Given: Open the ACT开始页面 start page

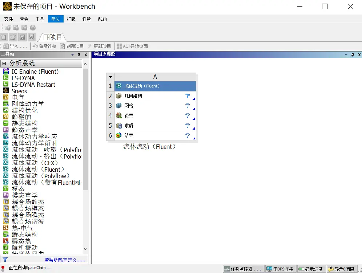Looking at the screenshot, I should 132,46.
